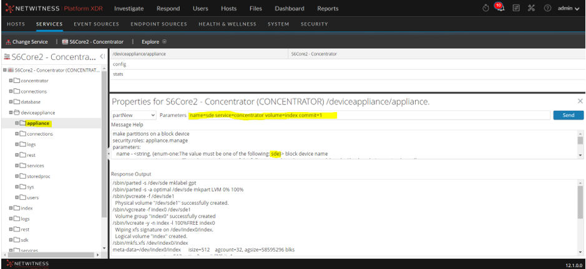This screenshot has height=269, width=586.
Task: Open the Dashboard menu
Action: [290, 8]
